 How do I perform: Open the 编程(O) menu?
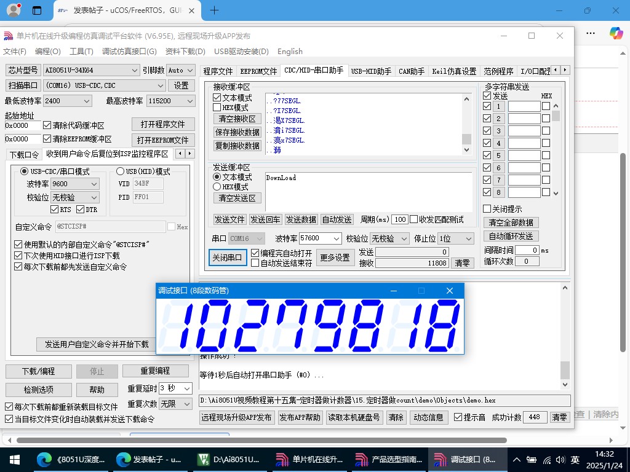point(48,52)
